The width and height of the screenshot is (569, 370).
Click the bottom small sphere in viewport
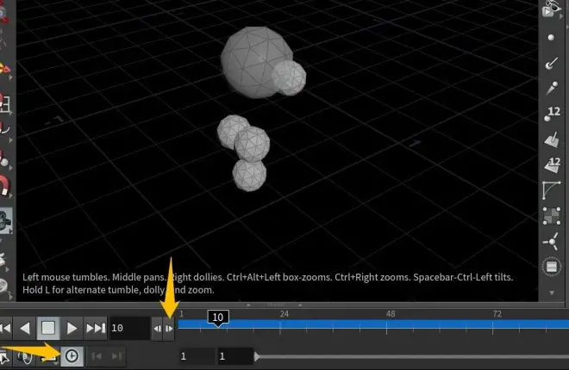tap(249, 176)
